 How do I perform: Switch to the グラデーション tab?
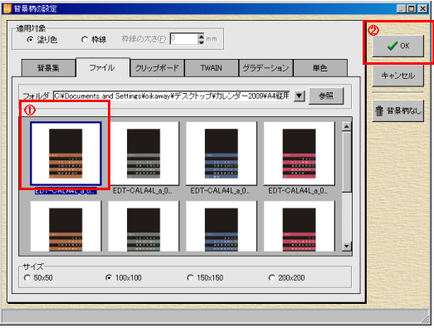click(x=266, y=68)
